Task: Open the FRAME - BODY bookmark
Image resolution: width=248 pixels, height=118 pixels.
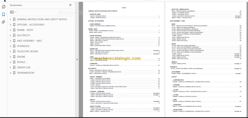Action: click(25, 30)
